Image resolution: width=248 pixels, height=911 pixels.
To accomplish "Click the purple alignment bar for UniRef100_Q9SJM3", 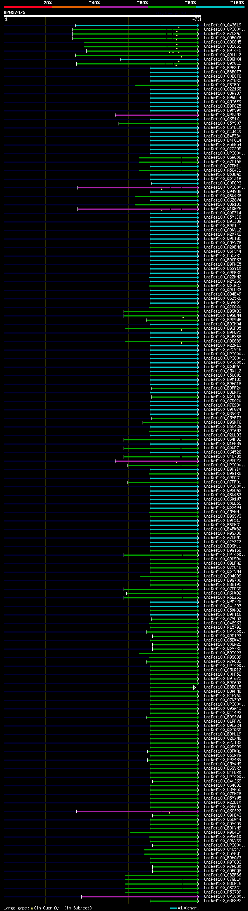I will click(x=157, y=115).
